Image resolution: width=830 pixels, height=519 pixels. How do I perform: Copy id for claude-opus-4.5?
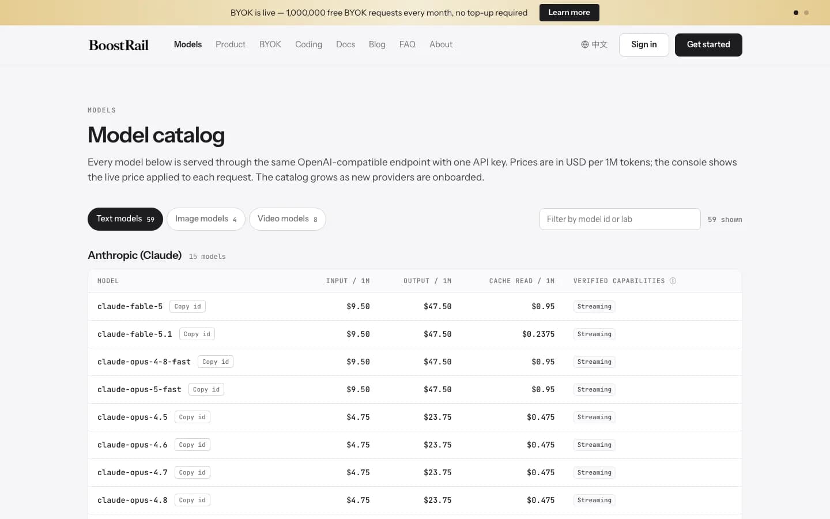coord(192,417)
